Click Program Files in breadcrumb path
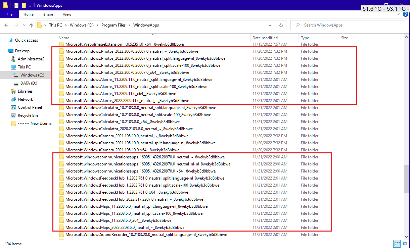Image resolution: width=410 pixels, height=248 pixels. click(x=113, y=25)
